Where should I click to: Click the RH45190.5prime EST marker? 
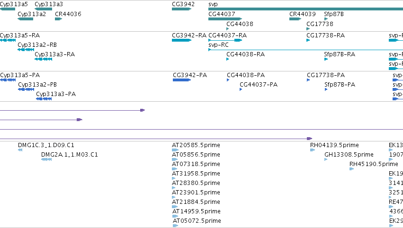351,169
